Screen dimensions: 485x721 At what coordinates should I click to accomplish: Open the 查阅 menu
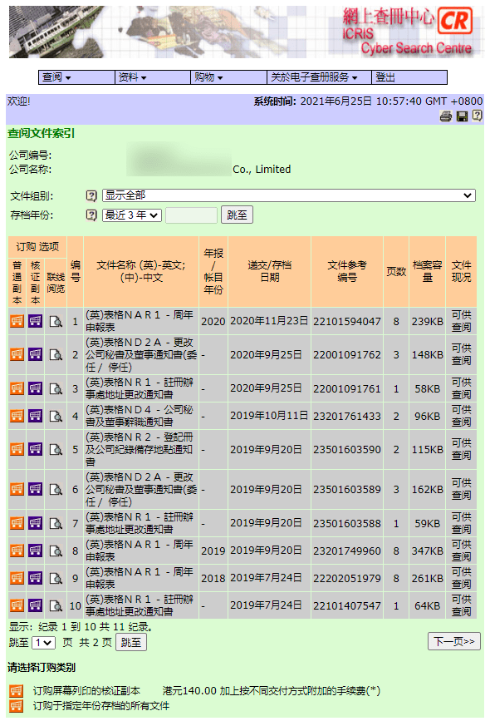click(76, 77)
